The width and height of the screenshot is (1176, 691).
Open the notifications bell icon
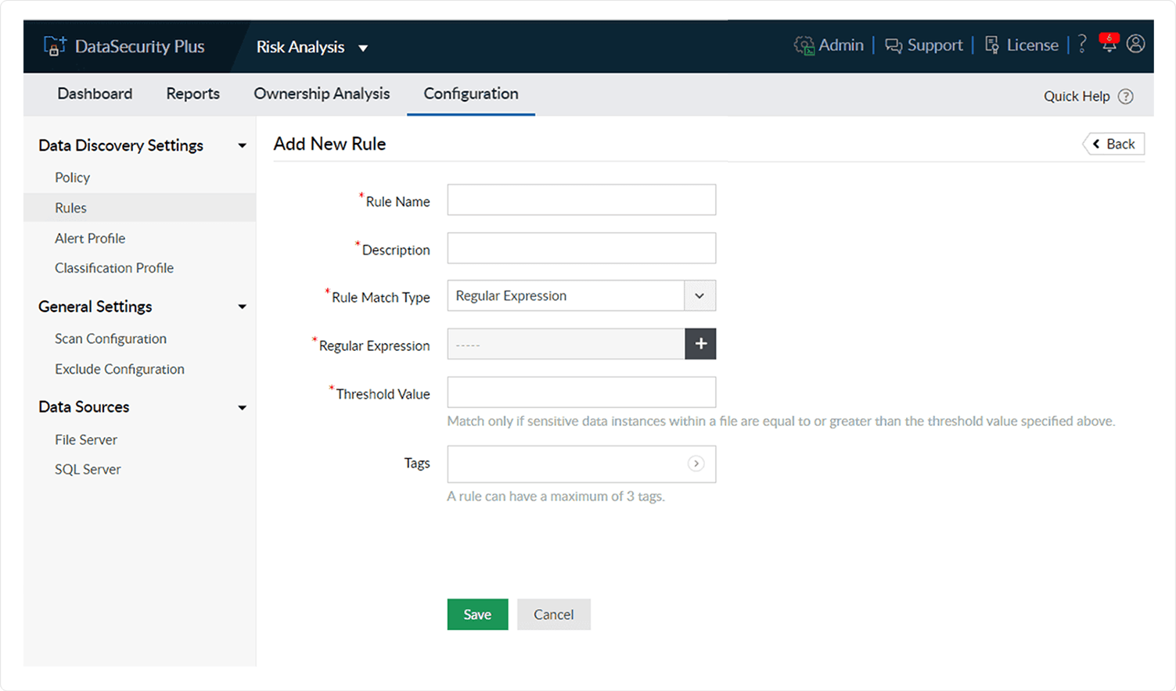1109,45
